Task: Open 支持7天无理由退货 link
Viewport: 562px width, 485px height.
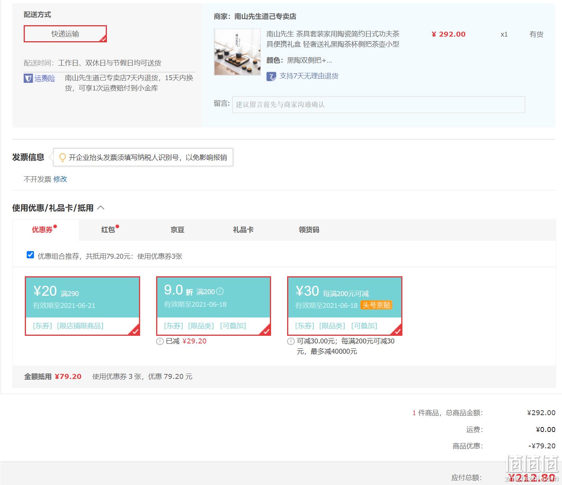Action: coord(309,76)
